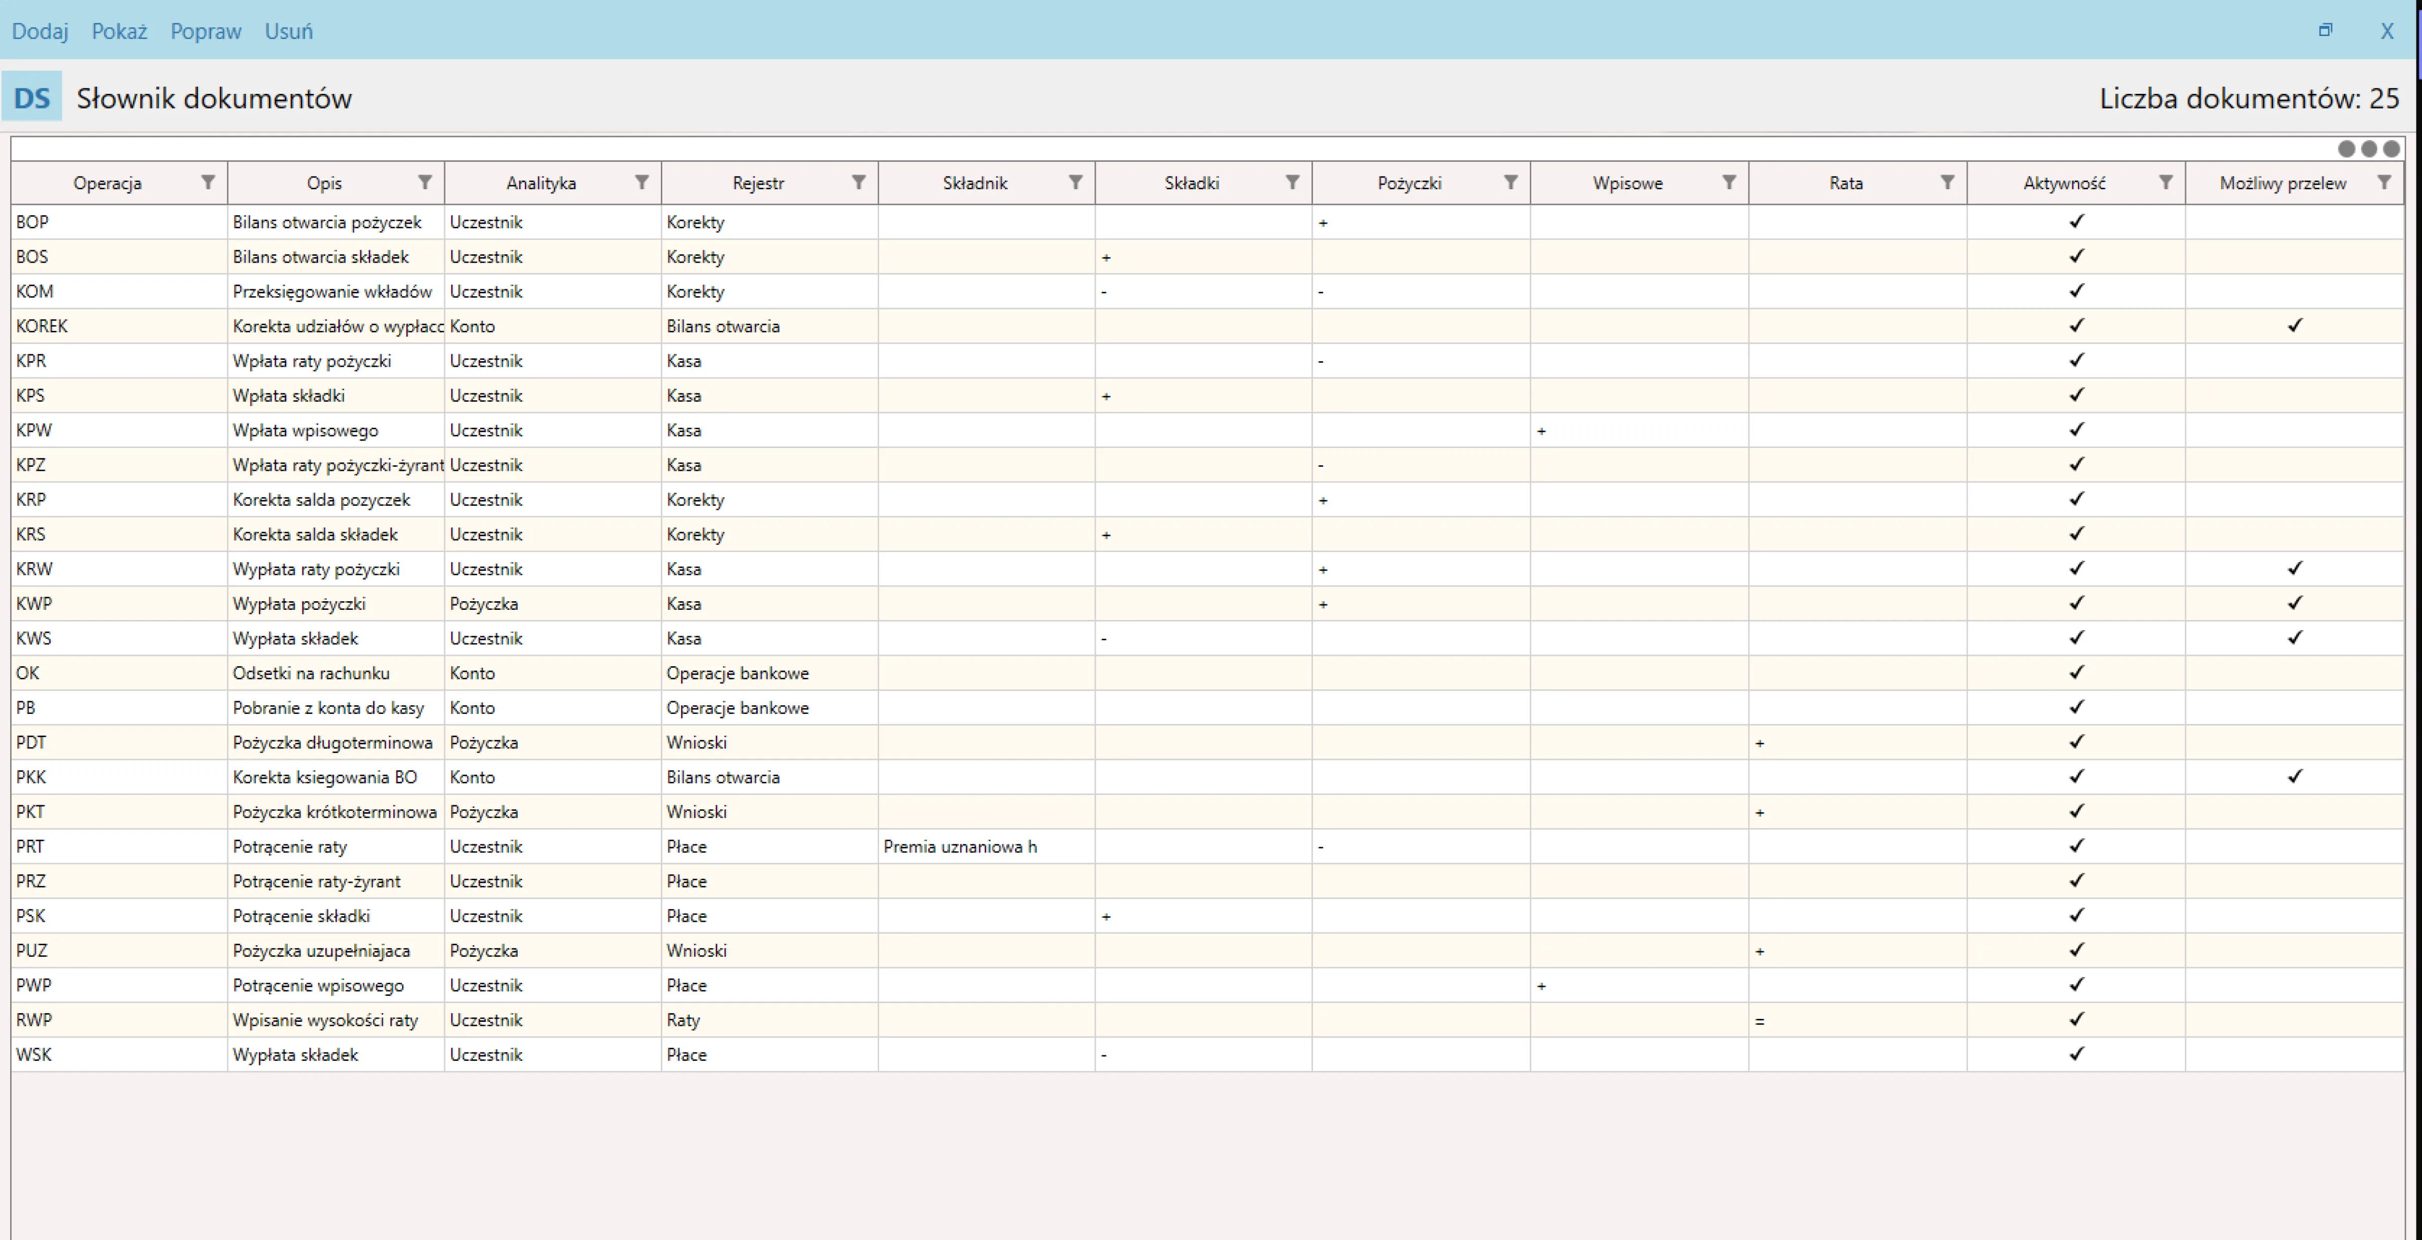This screenshot has width=2422, height=1240.
Task: Select the WSK operation cell
Action: point(118,1056)
